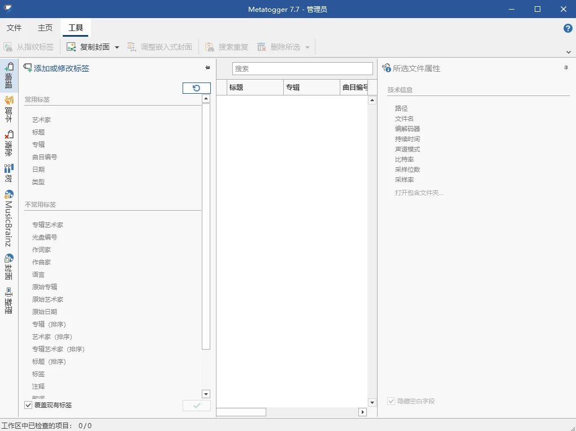Click tag list scroll-down arrow

(206, 394)
